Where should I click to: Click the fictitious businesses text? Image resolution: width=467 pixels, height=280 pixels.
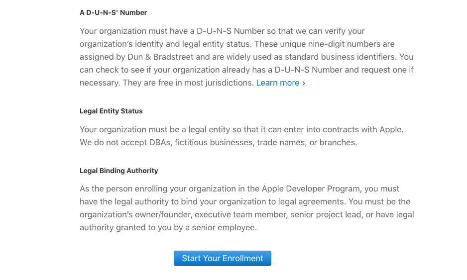tap(214, 142)
